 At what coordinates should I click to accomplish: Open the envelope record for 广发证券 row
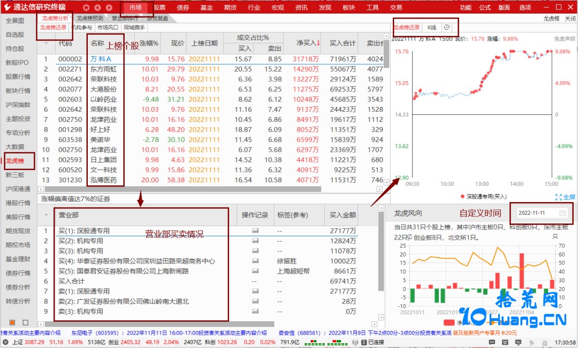pyautogui.click(x=255, y=301)
